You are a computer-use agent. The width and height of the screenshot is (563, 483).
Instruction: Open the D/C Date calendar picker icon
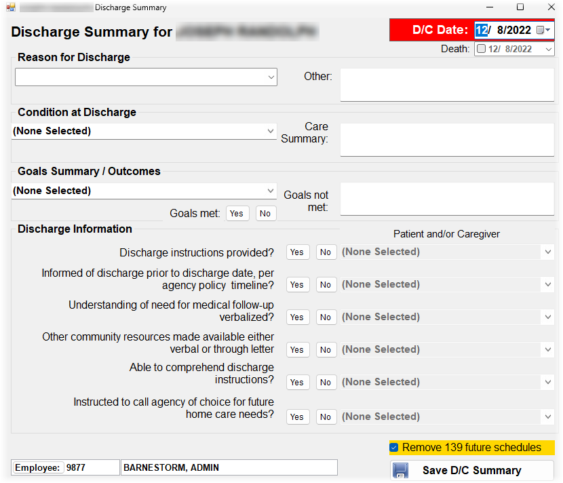[x=541, y=31]
